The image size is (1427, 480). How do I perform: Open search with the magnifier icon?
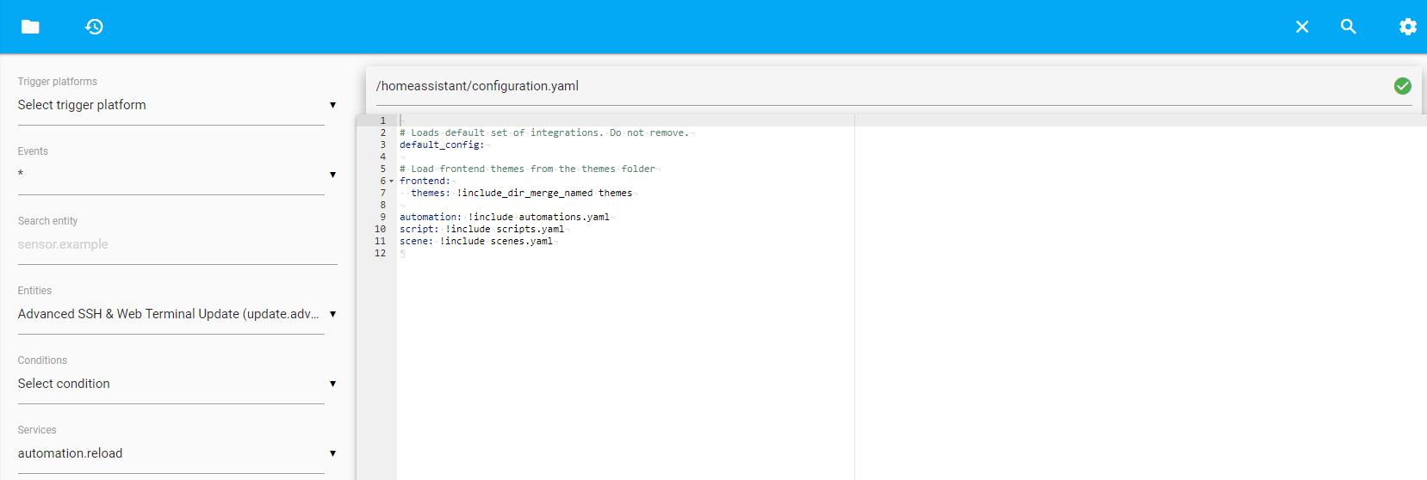pyautogui.click(x=1348, y=27)
